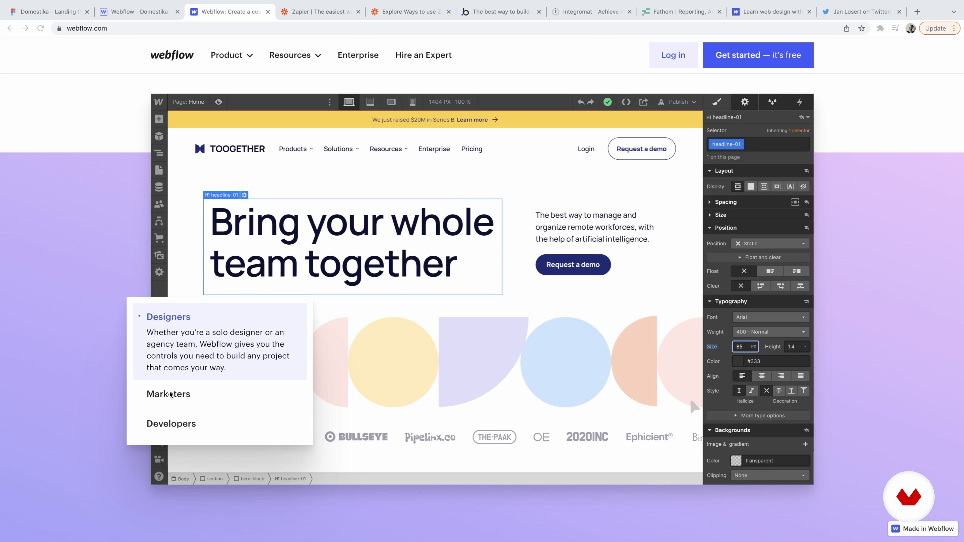Click the Log in button
The width and height of the screenshot is (964, 542).
pos(673,55)
